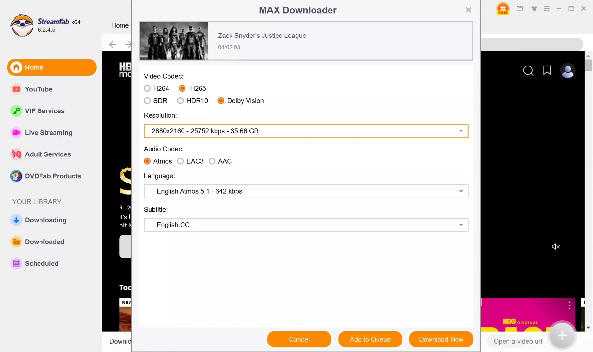
Task: Click the browser back arrow
Action: pos(113,44)
